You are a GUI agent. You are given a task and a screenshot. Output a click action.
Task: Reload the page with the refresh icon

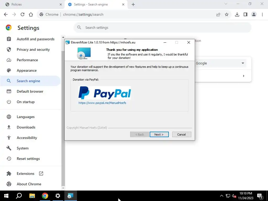(23, 15)
